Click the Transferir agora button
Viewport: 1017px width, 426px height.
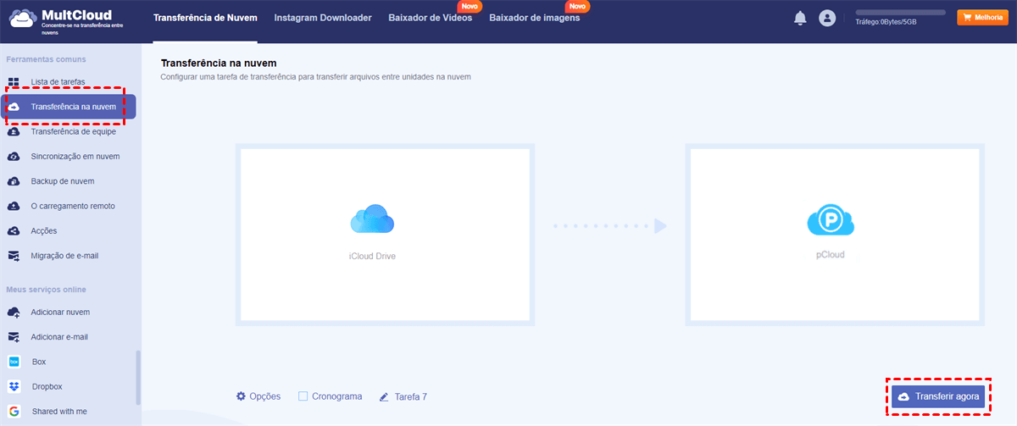[937, 396]
